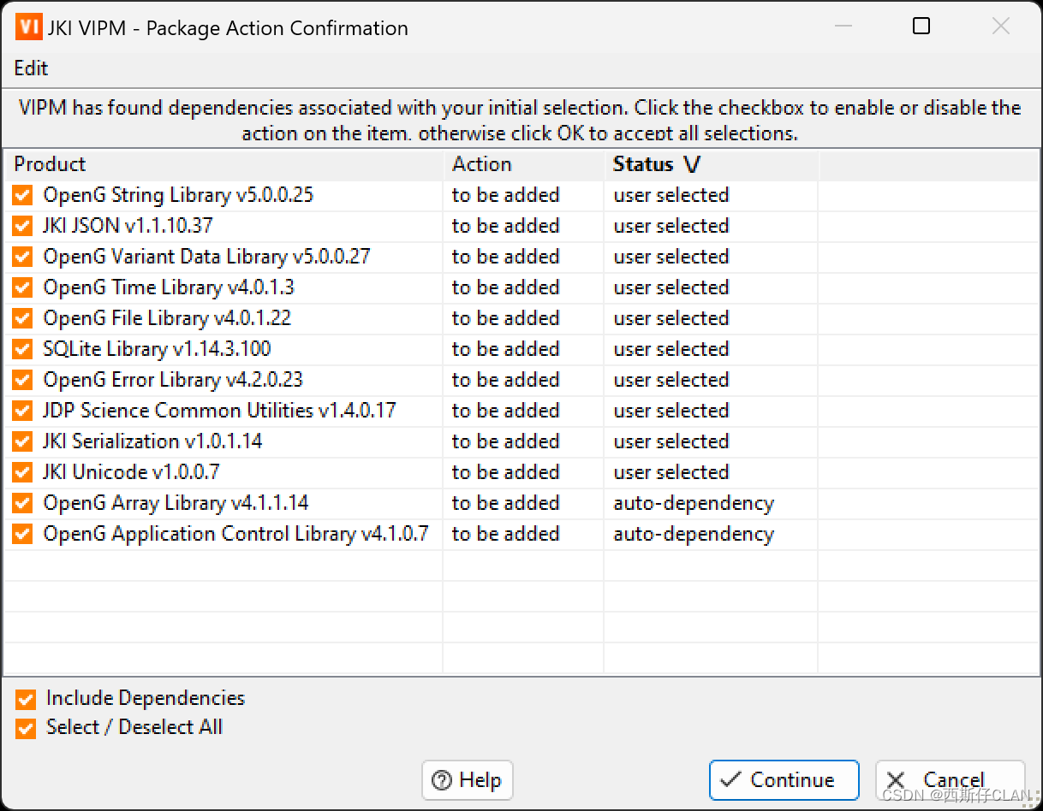Uncheck the OpenG String Library package
This screenshot has width=1043, height=811.
pyautogui.click(x=22, y=195)
